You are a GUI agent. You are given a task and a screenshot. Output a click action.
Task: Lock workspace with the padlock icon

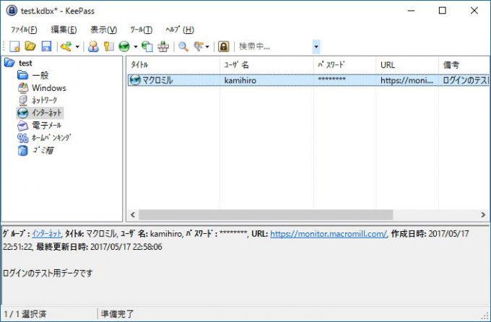pyautogui.click(x=223, y=47)
